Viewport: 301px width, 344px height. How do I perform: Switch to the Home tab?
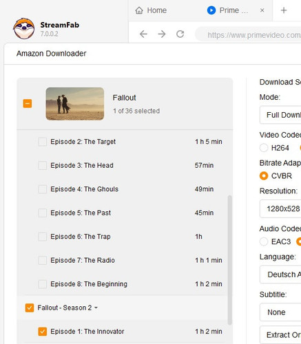[151, 10]
